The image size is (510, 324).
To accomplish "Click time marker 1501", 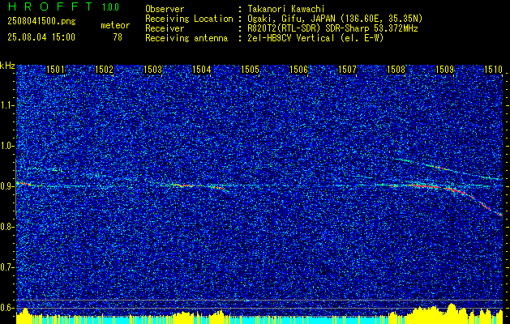I will click(x=55, y=70).
